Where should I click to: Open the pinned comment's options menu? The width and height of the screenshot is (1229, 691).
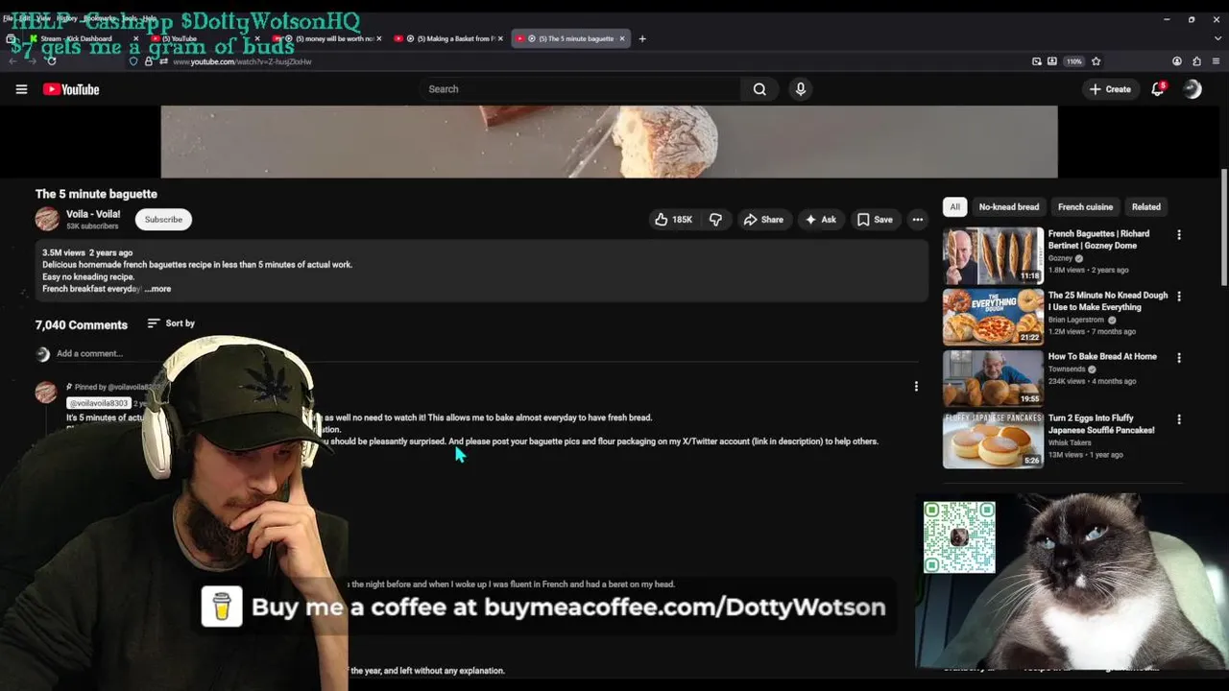[916, 386]
